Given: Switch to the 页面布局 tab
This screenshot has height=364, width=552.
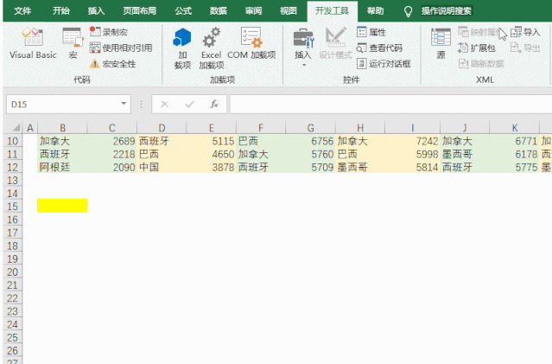Looking at the screenshot, I should coord(139,11).
